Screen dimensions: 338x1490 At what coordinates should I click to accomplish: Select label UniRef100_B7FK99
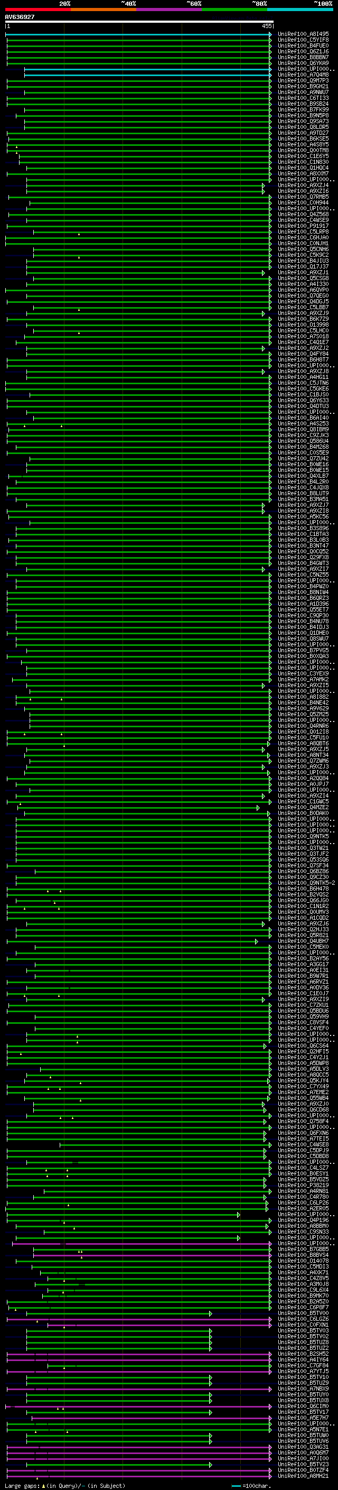303,110
